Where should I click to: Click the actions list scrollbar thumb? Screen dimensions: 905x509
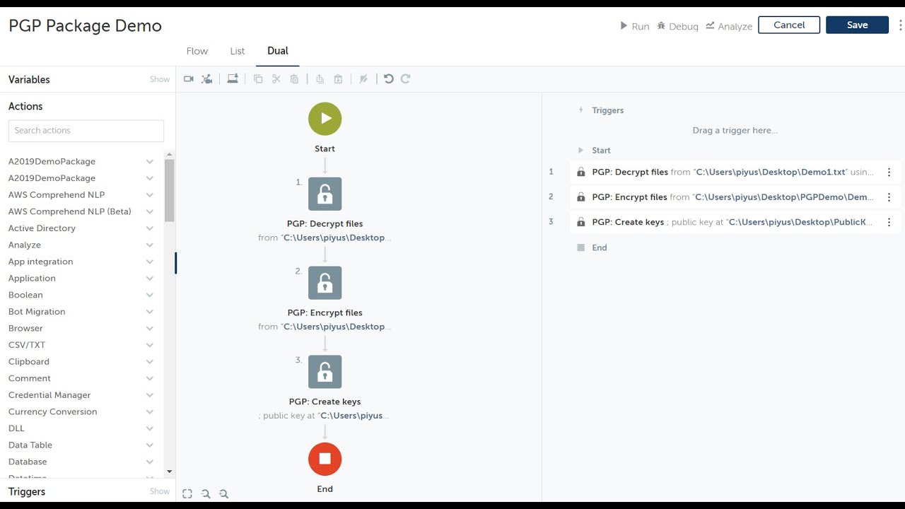coord(169,191)
